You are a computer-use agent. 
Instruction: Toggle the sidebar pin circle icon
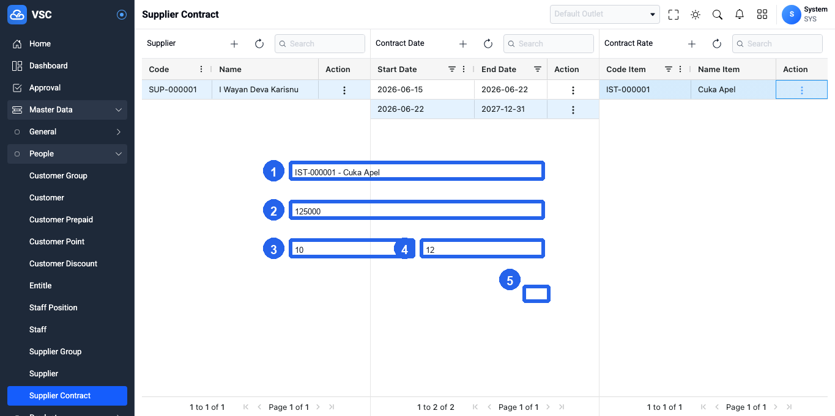pos(122,15)
